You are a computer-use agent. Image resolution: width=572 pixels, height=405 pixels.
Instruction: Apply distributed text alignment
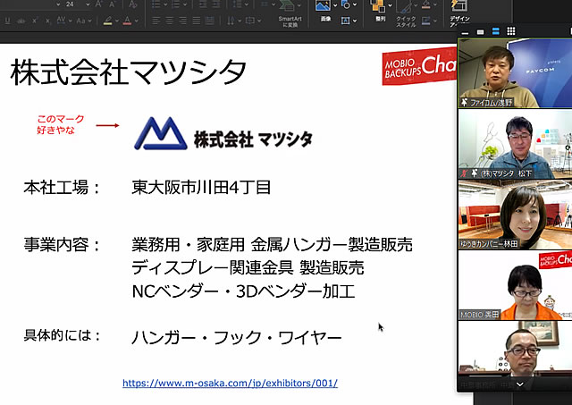click(x=209, y=21)
